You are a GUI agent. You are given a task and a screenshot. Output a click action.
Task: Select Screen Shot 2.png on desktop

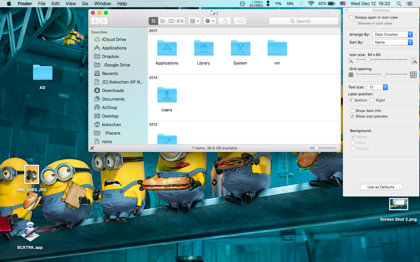click(398, 204)
